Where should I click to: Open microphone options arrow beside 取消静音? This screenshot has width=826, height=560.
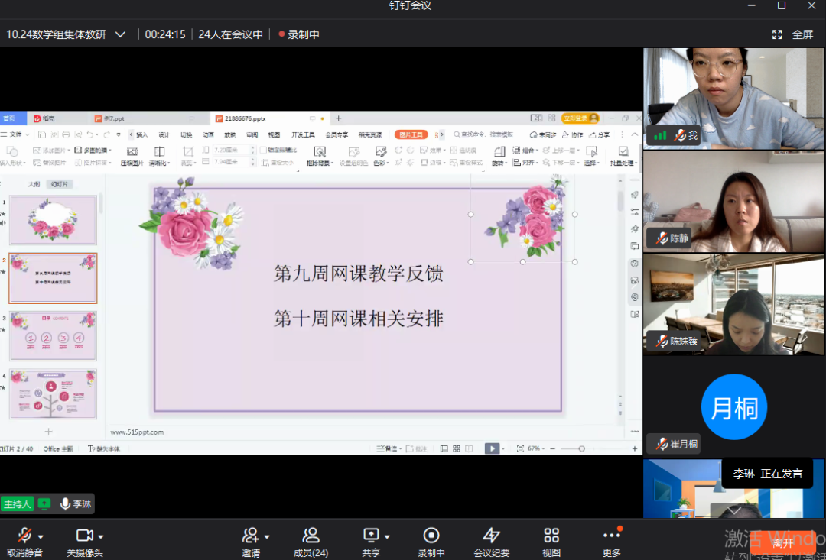41,536
